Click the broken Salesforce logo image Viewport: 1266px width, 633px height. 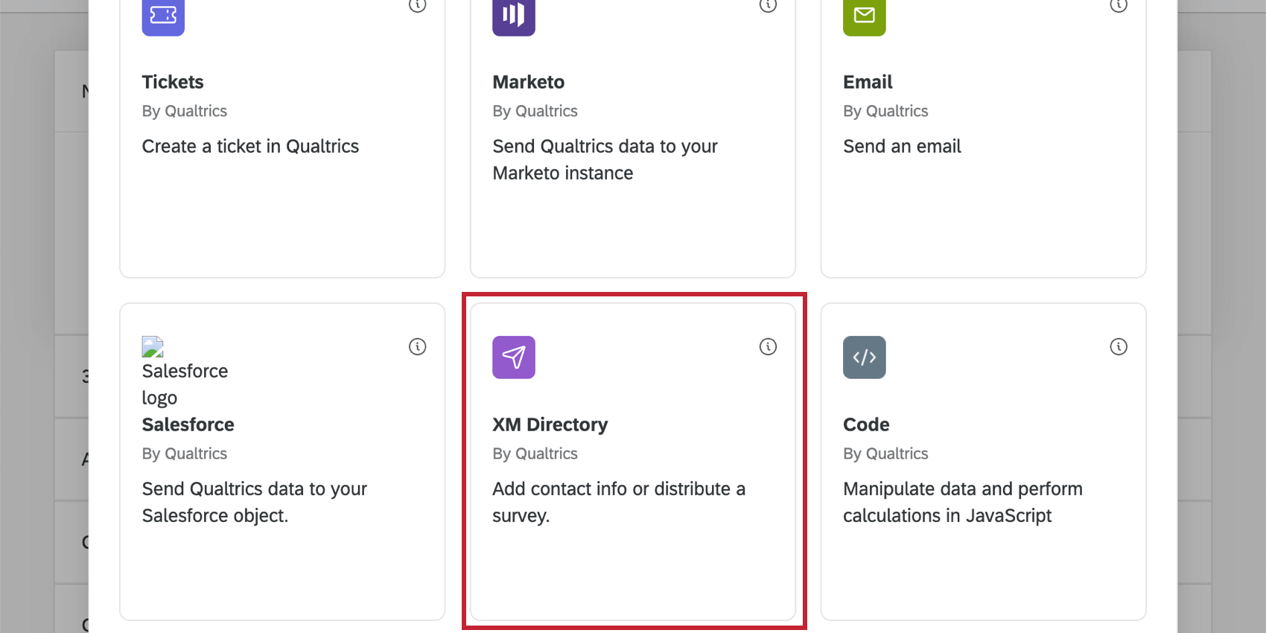(x=153, y=346)
